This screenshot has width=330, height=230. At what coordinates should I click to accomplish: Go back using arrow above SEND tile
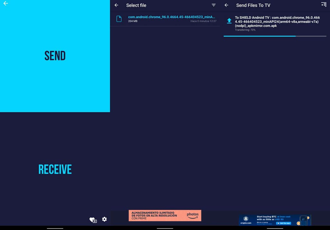click(5, 4)
